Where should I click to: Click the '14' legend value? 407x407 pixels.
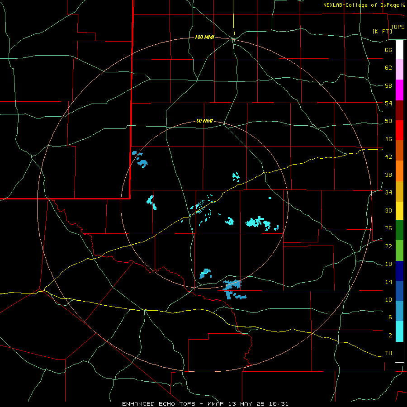click(388, 282)
